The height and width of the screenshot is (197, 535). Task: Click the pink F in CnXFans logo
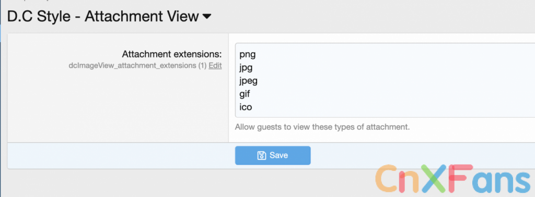[x=462, y=178]
